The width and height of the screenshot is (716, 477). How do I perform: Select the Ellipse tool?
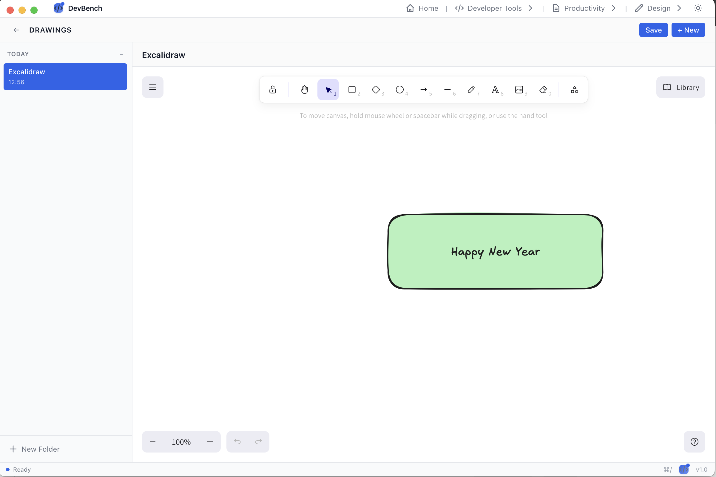tap(399, 90)
